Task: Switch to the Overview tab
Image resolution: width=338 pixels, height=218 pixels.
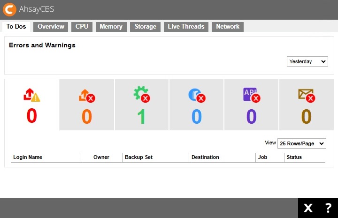Action: [51, 27]
